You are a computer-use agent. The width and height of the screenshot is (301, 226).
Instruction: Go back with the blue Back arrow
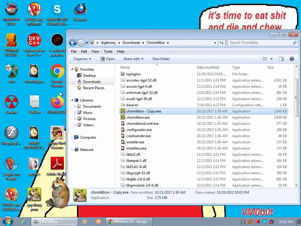[x=73, y=43]
